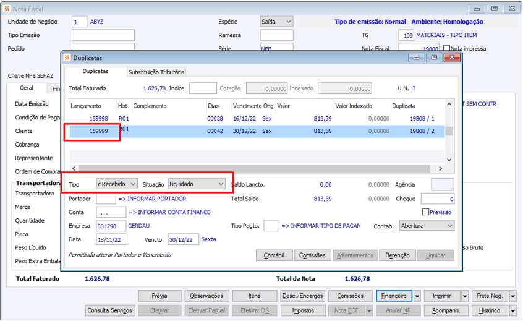The width and height of the screenshot is (523, 321).
Task: Click the Impostos button
Action: 303,310
